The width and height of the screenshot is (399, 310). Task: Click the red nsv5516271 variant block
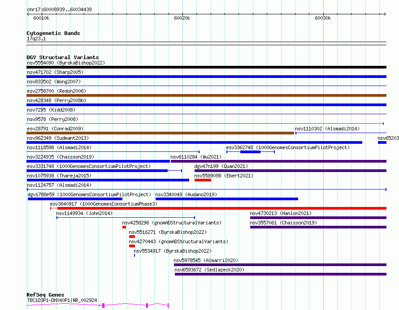click(132, 237)
